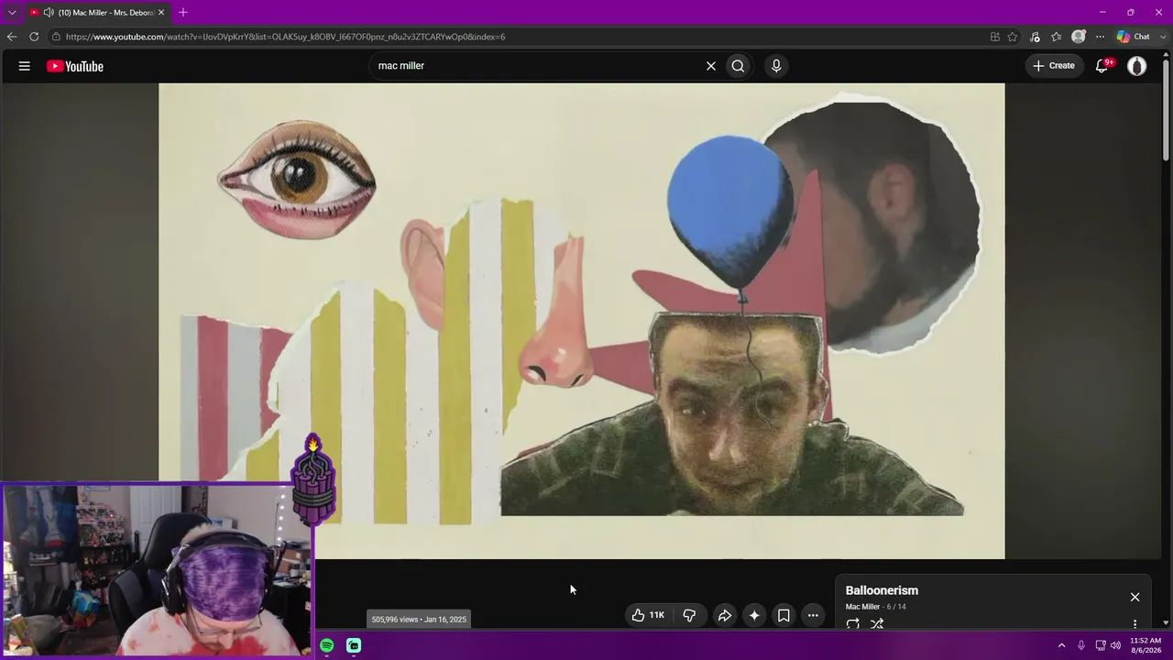Open the Mac Miller channel link in playlist
Image resolution: width=1173 pixels, height=660 pixels.
pyautogui.click(x=862, y=607)
